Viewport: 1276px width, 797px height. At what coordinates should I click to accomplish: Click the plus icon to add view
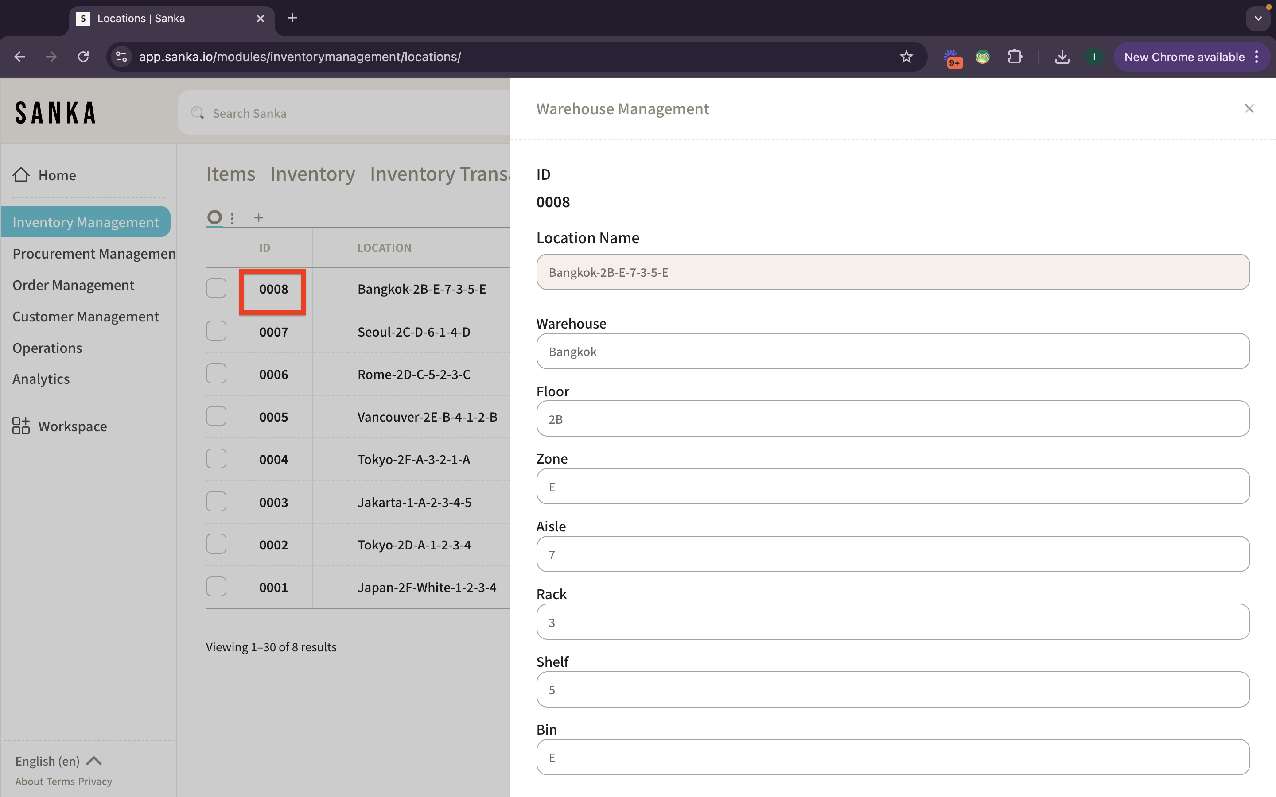pos(258,218)
